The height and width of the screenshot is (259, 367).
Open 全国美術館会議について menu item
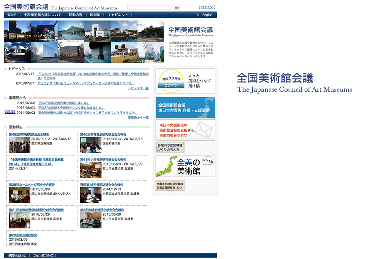[42, 15]
